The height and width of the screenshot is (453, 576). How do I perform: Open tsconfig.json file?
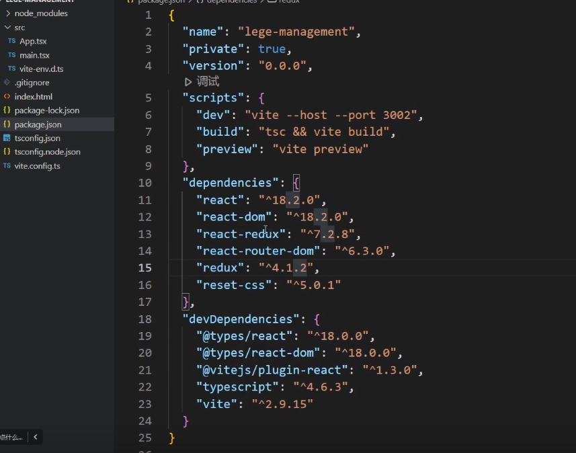38,138
